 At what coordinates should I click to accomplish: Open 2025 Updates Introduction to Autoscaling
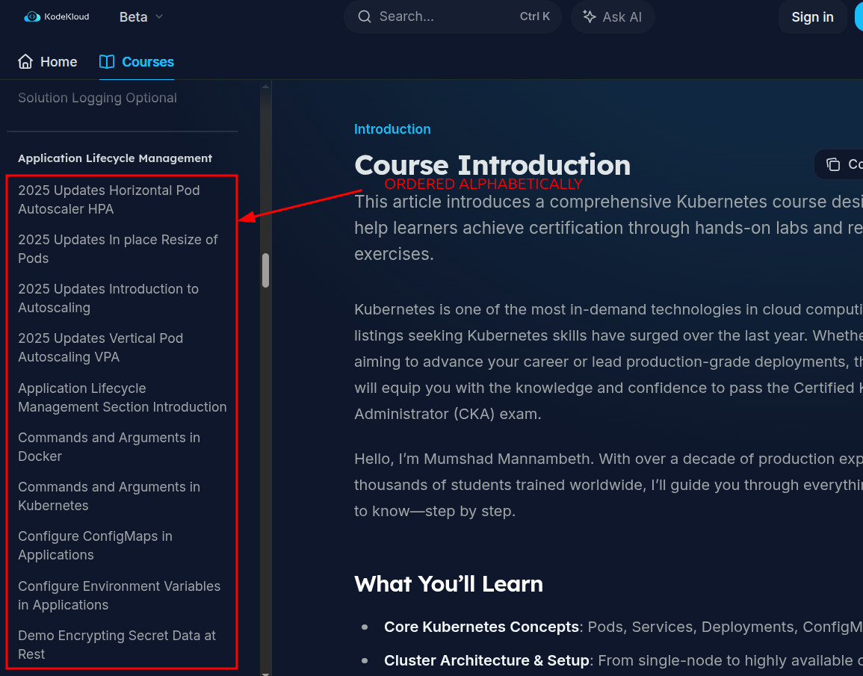[x=108, y=298]
